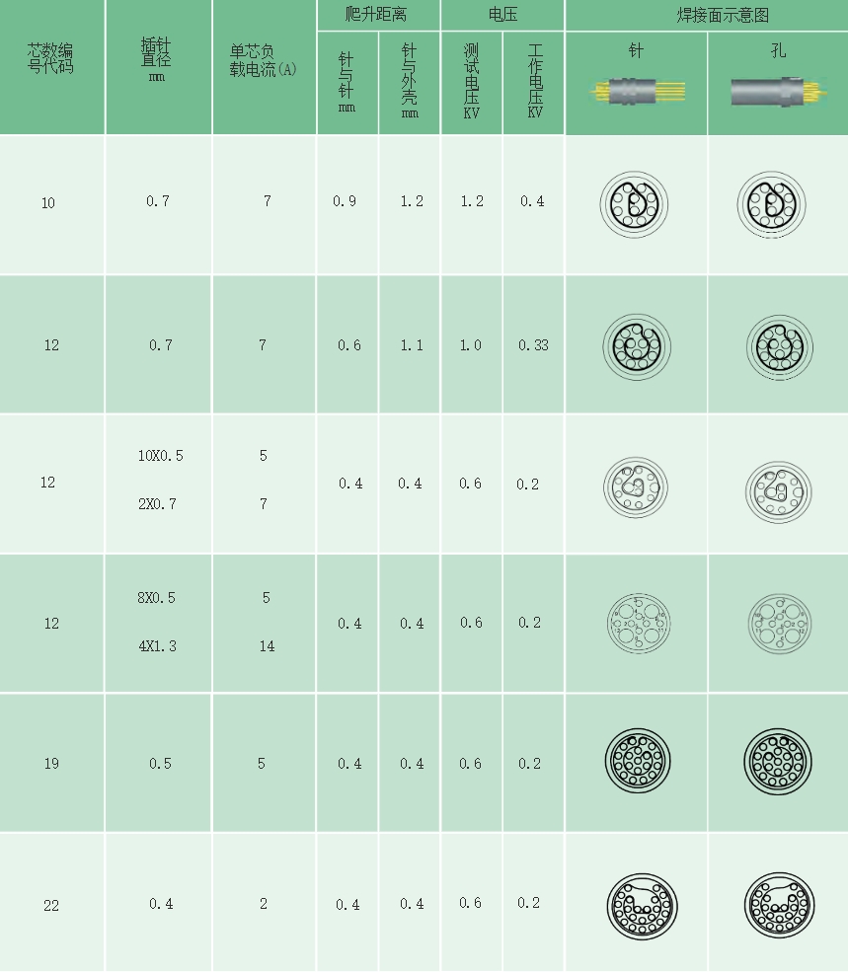Viewport: 848px width, 972px height.
Task: Select the 10-core socket solder-face diagram
Action: coord(777,204)
